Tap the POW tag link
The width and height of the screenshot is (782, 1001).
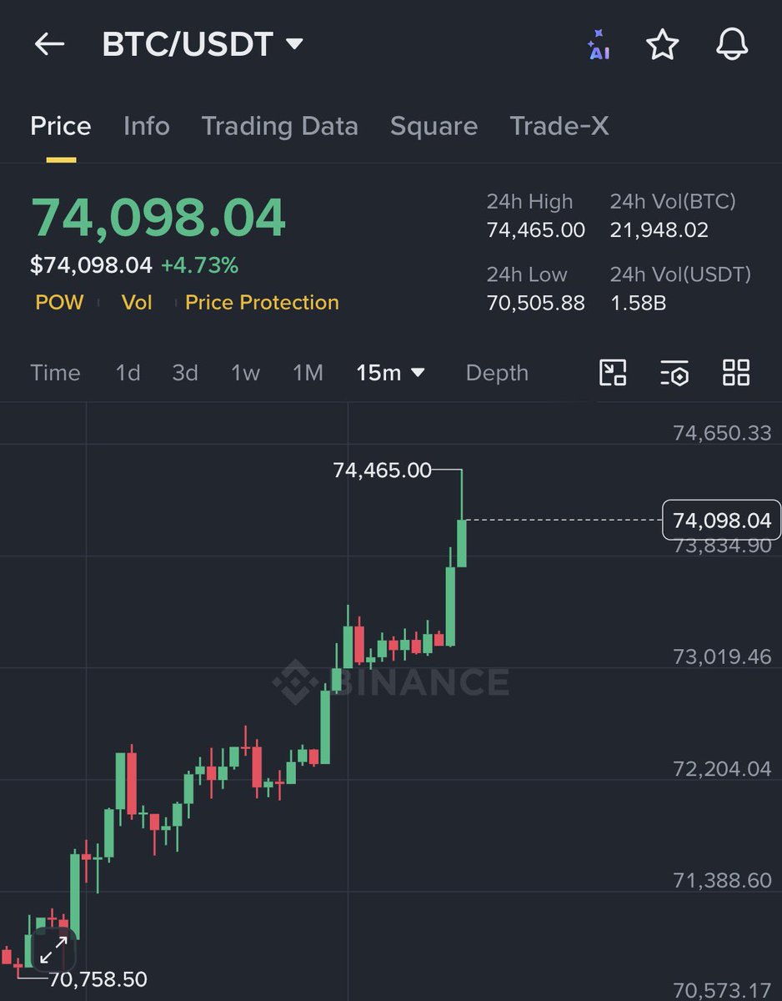(x=59, y=302)
